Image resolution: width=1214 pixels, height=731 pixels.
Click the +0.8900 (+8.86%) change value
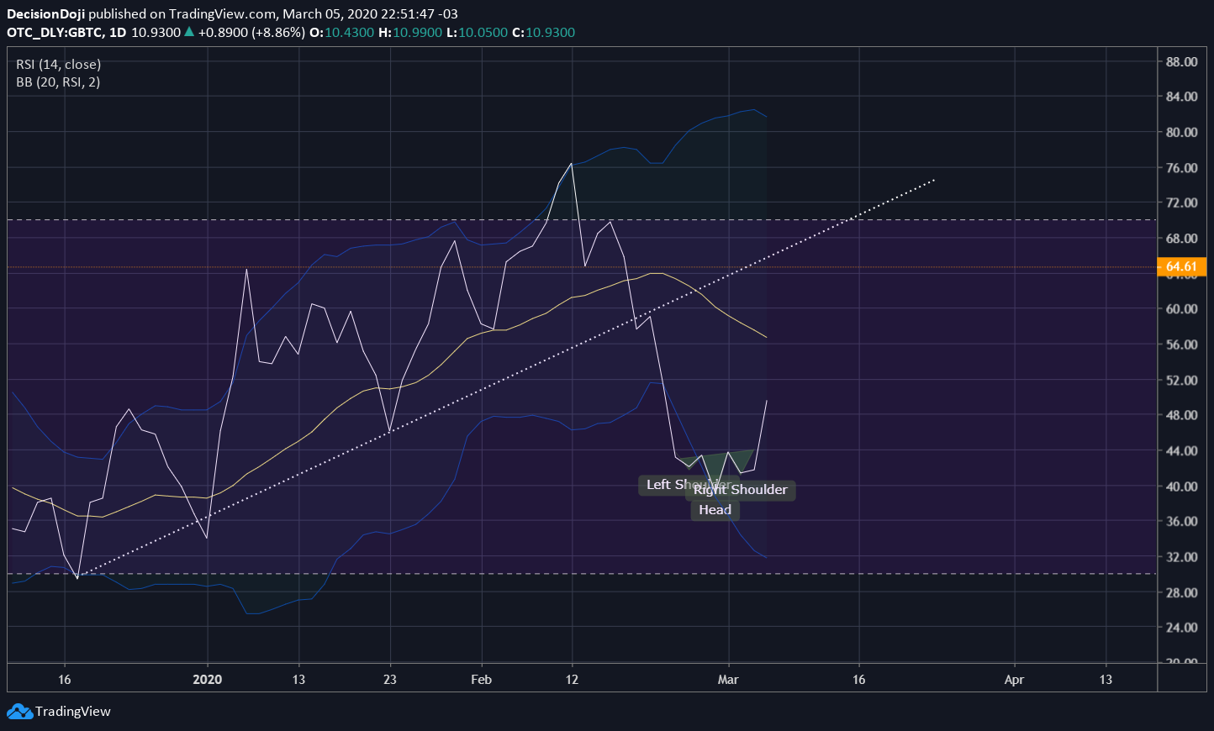(x=251, y=33)
